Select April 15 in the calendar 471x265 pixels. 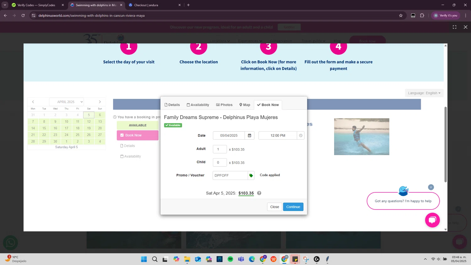pyautogui.click(x=44, y=128)
